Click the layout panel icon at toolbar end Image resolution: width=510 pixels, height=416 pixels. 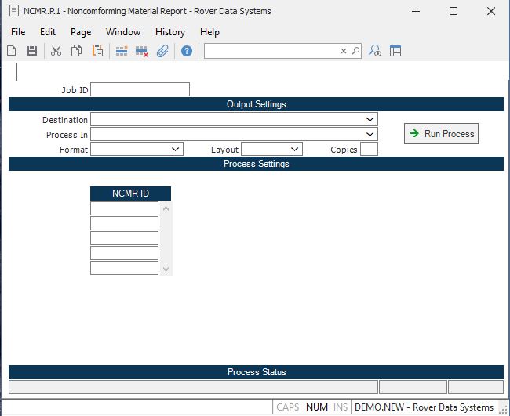click(x=395, y=51)
